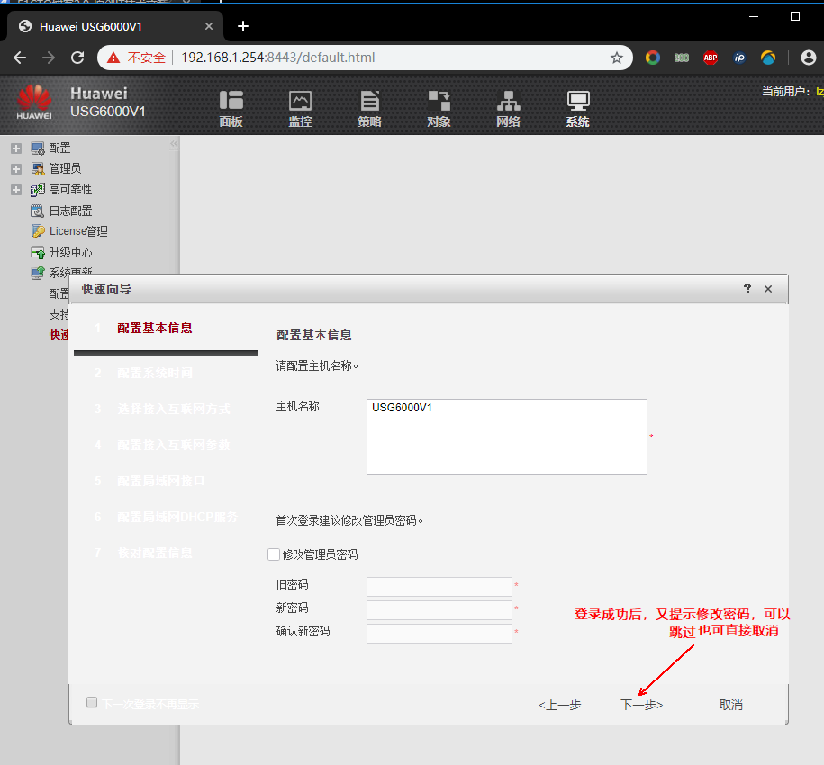Click the Huawei logo

(34, 103)
